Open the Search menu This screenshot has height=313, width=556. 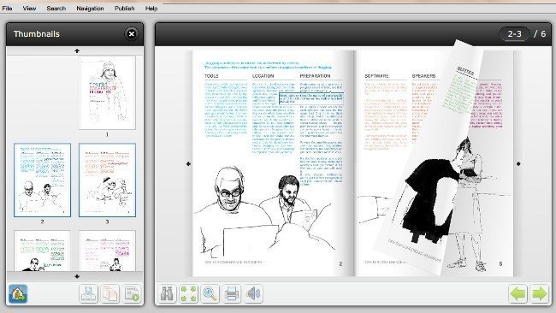click(56, 8)
